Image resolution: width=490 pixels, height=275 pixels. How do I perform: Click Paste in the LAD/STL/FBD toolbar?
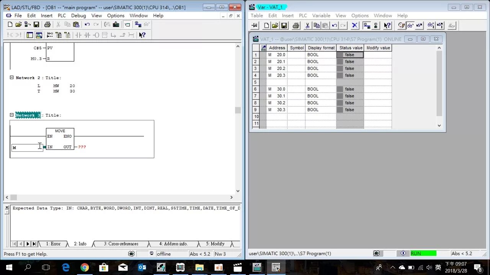click(76, 24)
